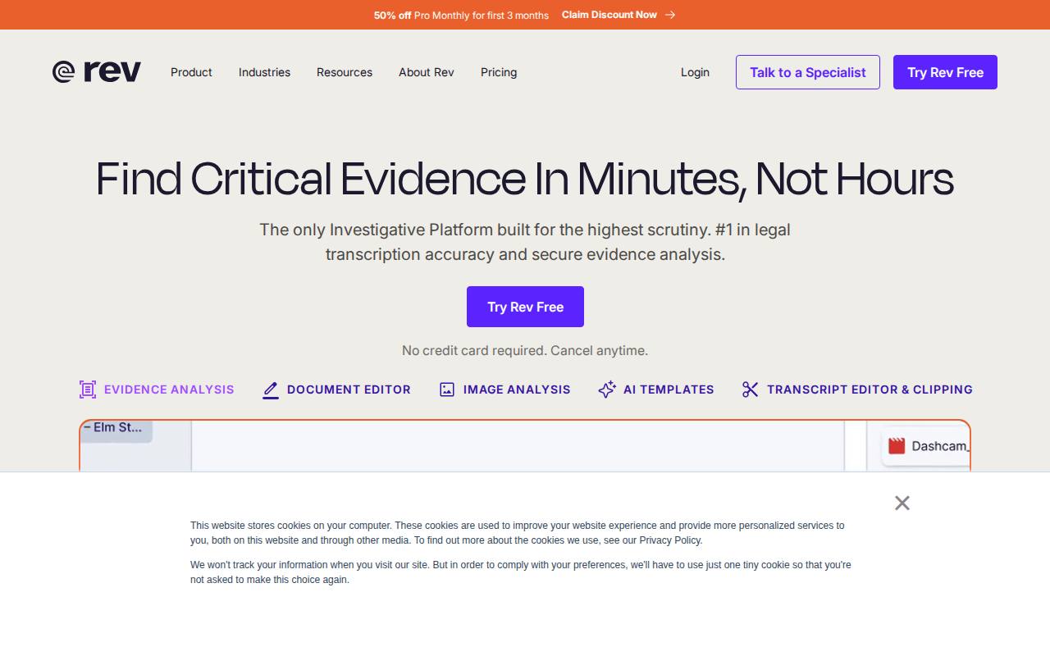Click the Rev logo icon

tap(64, 72)
